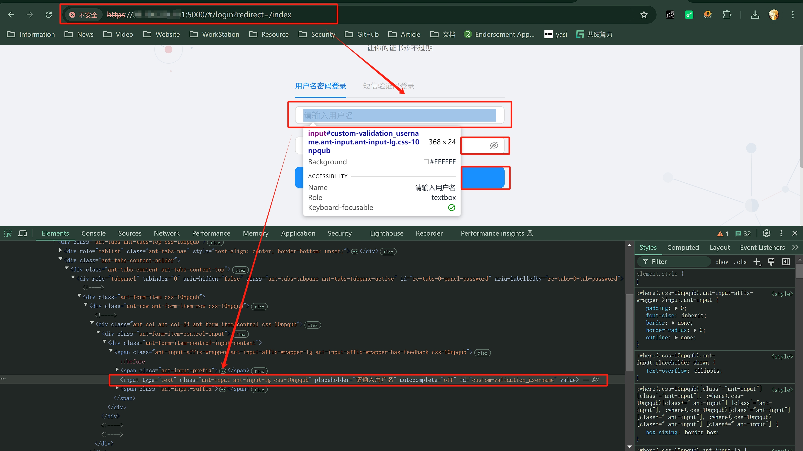Expand the tablist ant-tabs-nav div node

click(x=61, y=250)
